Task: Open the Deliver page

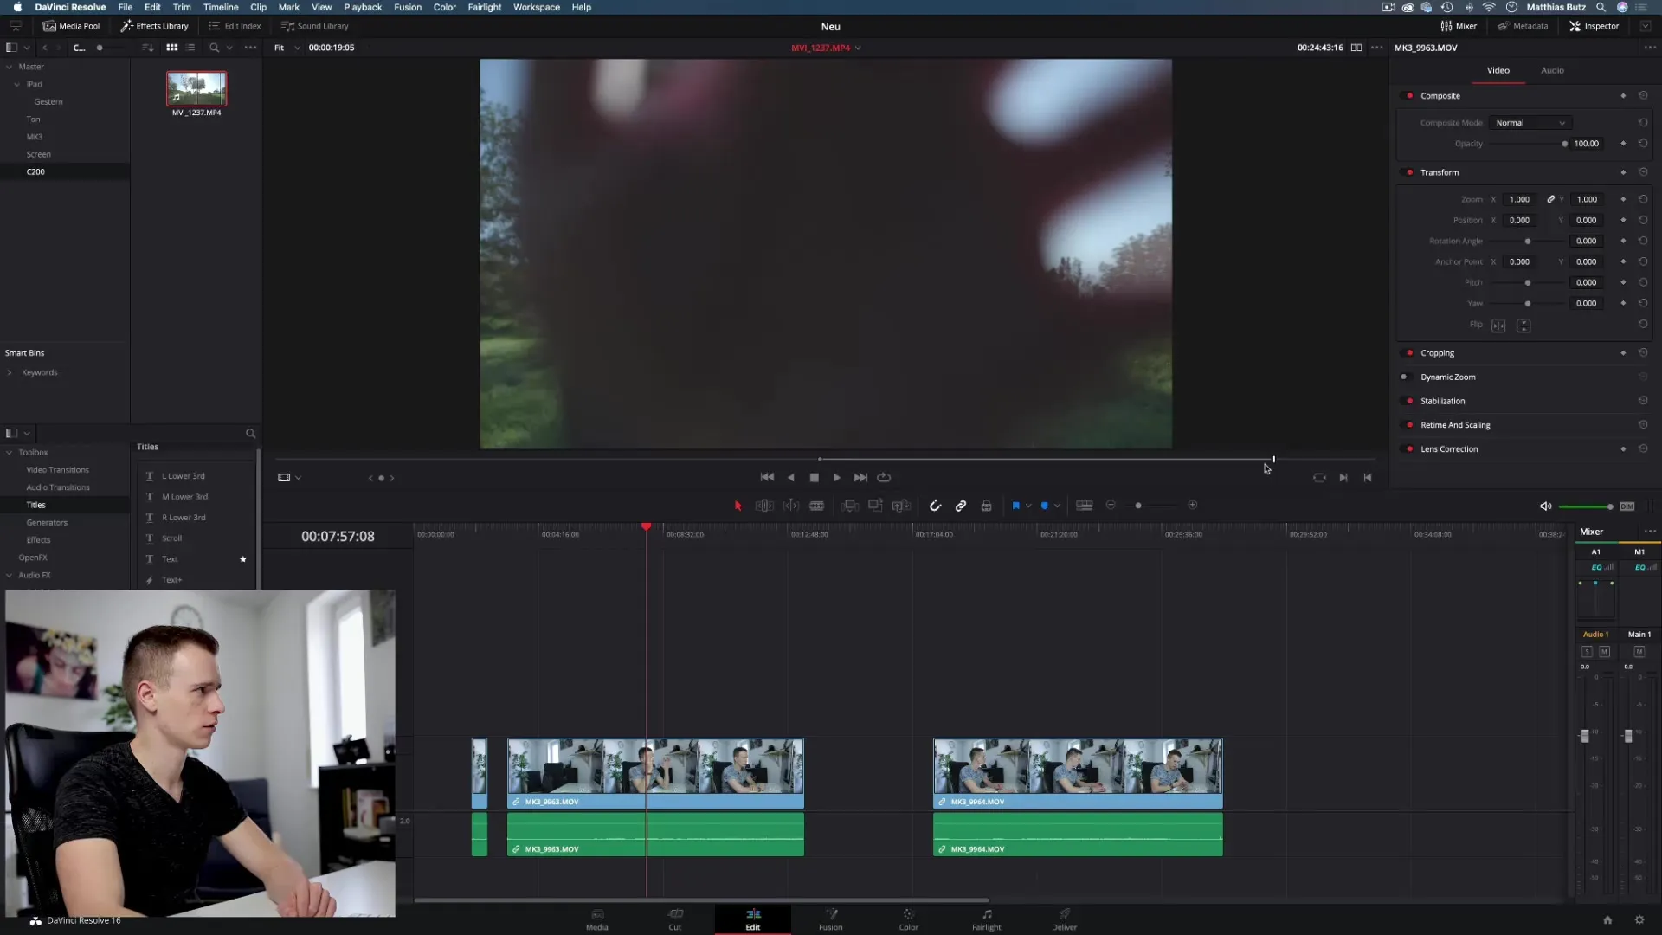Action: pos(1064,919)
